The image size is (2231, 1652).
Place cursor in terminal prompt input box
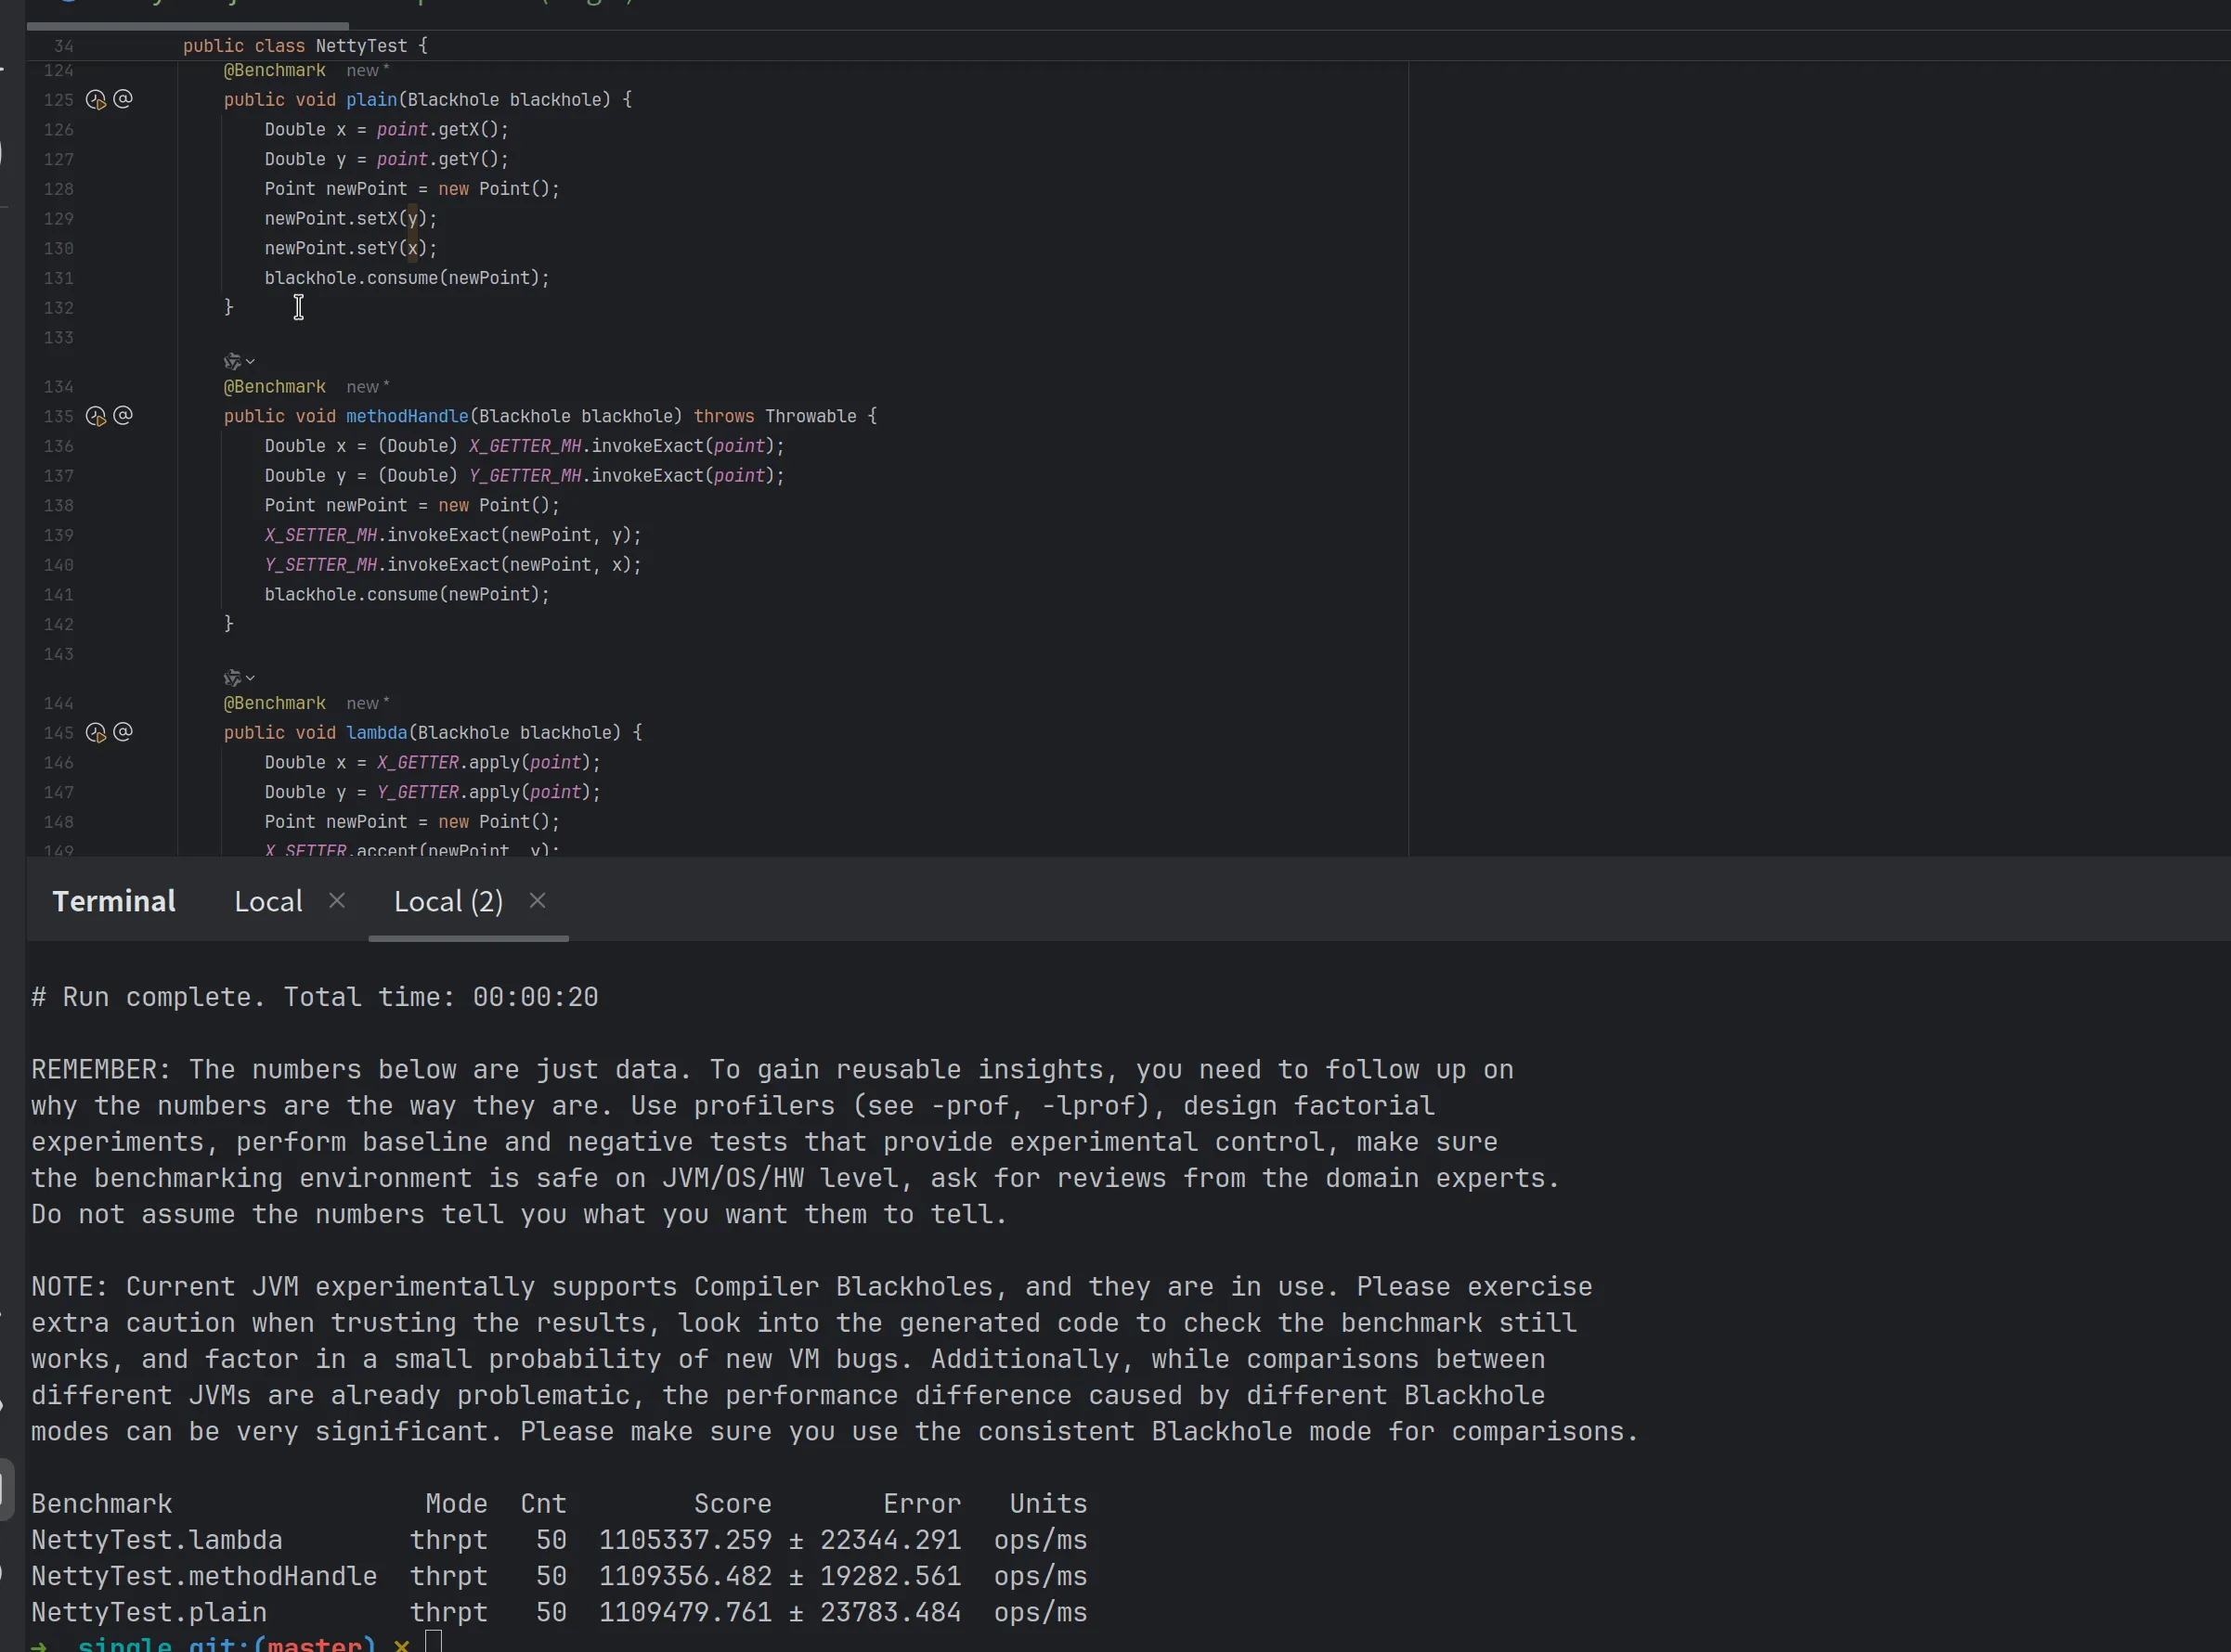pyautogui.click(x=434, y=1641)
